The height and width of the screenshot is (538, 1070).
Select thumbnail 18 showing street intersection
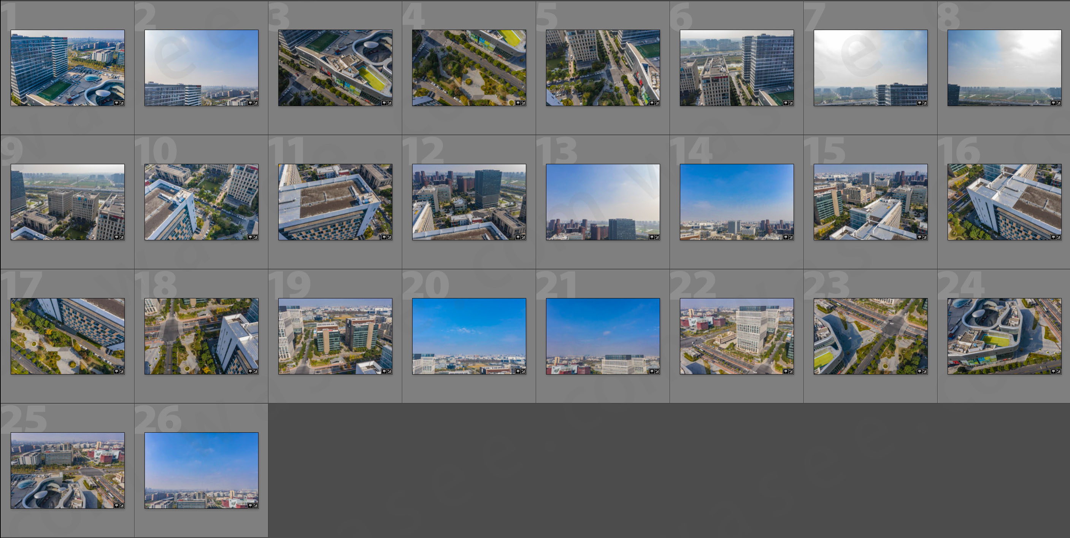(x=201, y=336)
